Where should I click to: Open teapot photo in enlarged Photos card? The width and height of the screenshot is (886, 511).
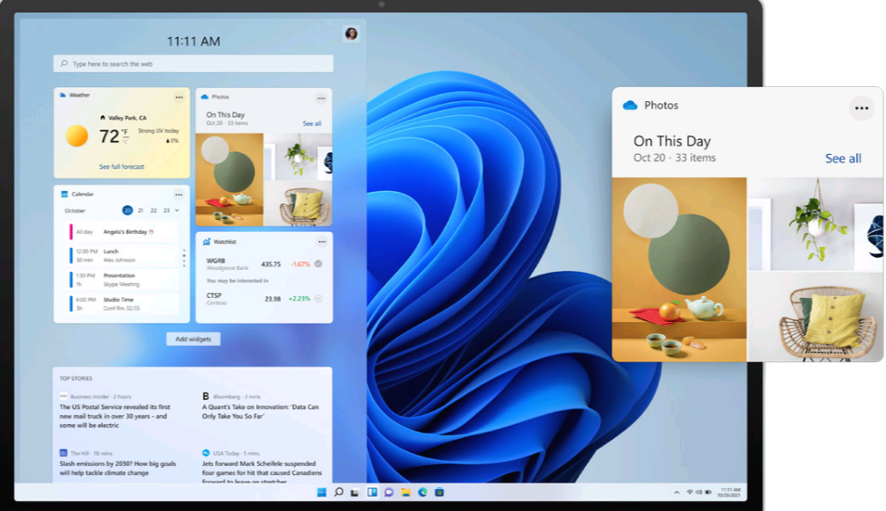coord(679,269)
